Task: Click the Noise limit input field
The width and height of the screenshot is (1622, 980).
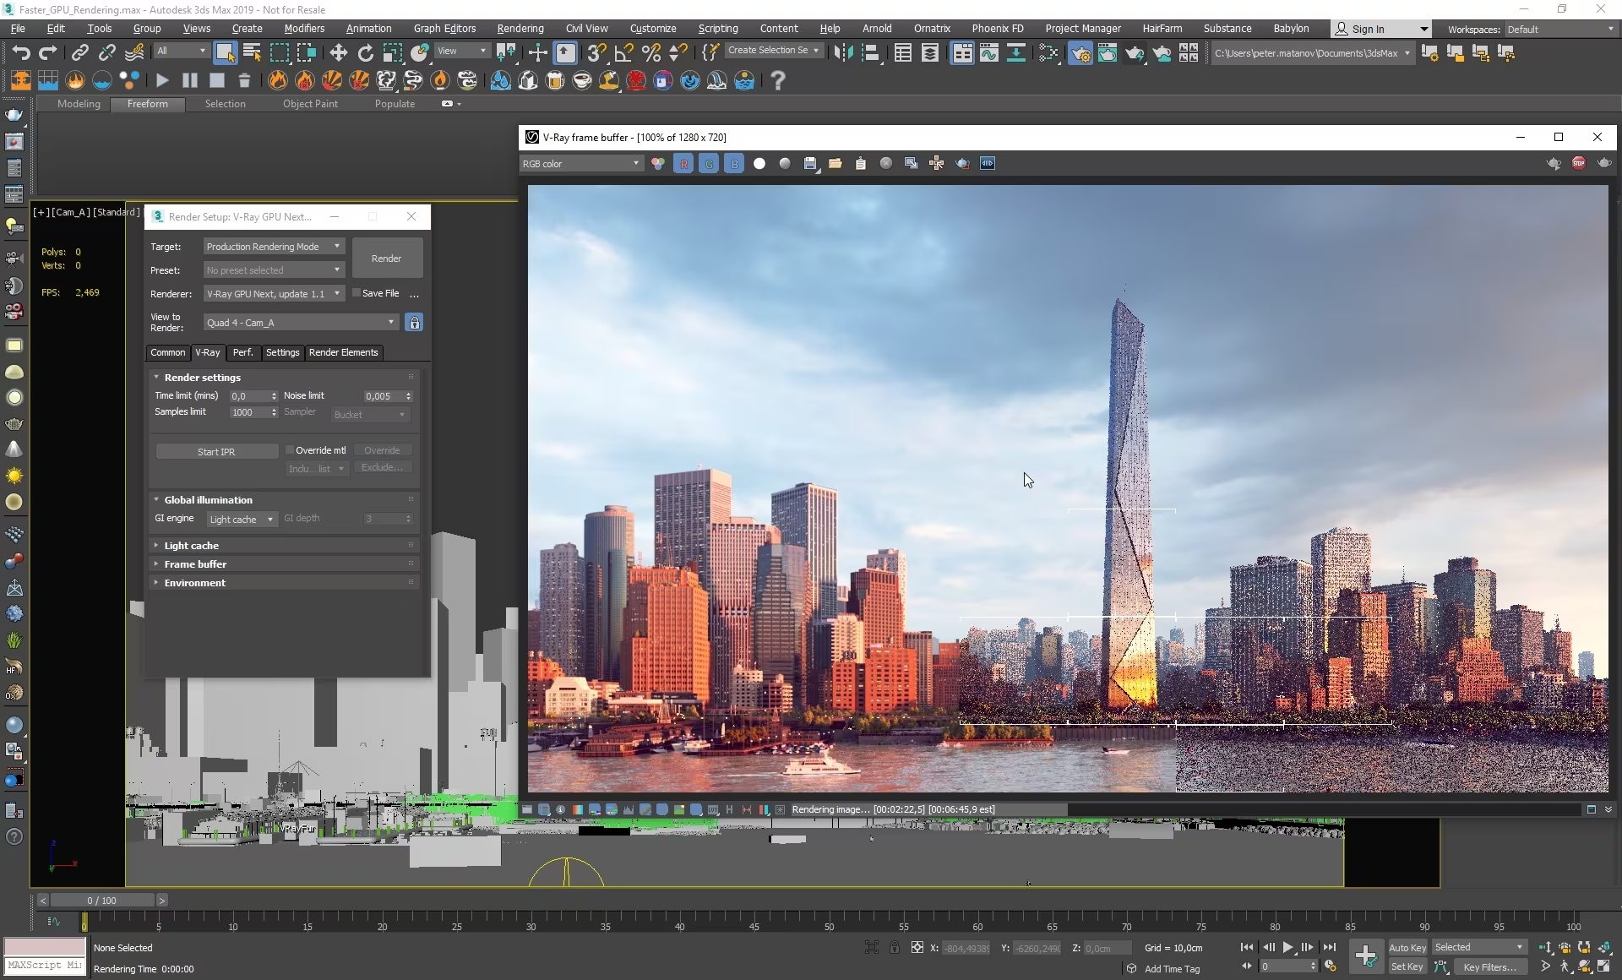Action: pos(382,396)
